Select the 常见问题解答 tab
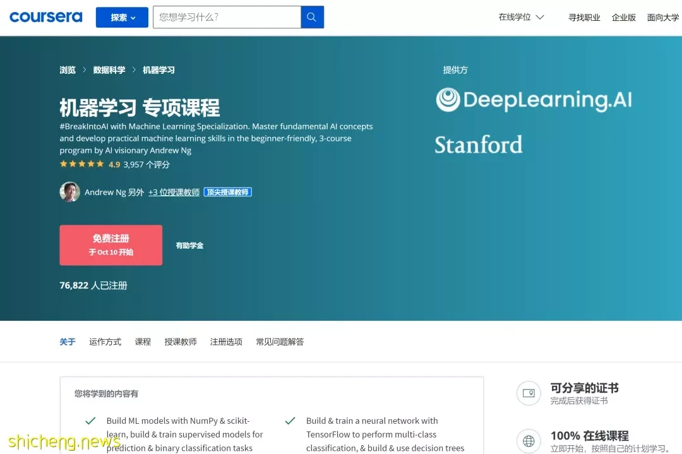 (x=280, y=342)
